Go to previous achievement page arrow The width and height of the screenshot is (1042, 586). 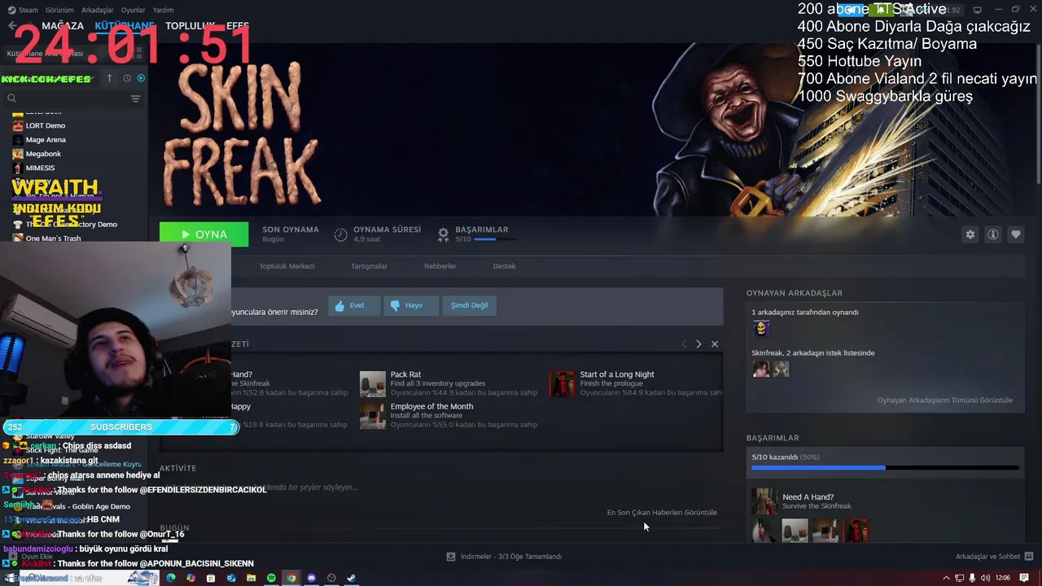pos(684,344)
